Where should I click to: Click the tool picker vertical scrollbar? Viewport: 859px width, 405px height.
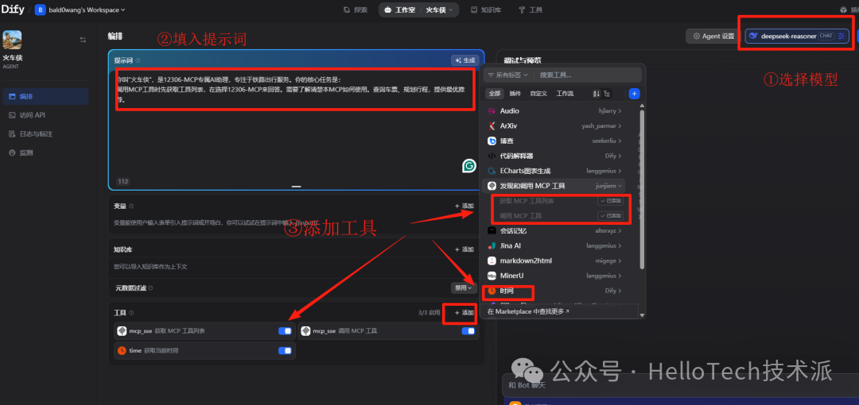point(642,189)
